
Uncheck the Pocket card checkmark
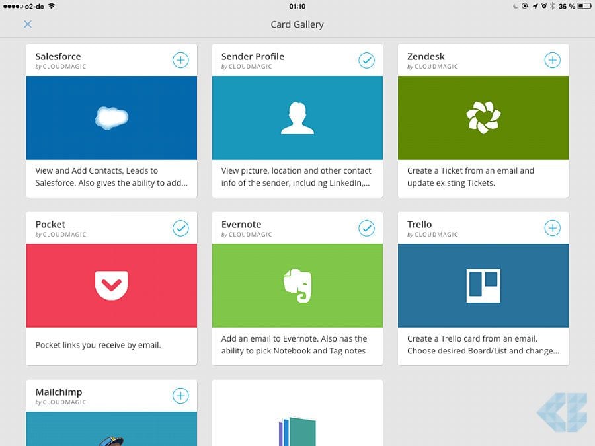point(180,229)
